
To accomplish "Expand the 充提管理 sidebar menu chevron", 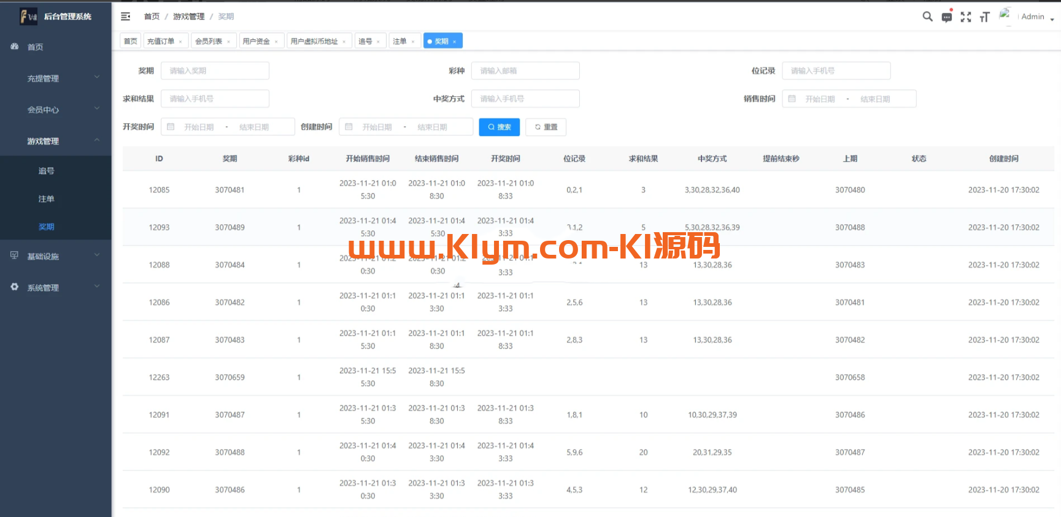I will [97, 77].
